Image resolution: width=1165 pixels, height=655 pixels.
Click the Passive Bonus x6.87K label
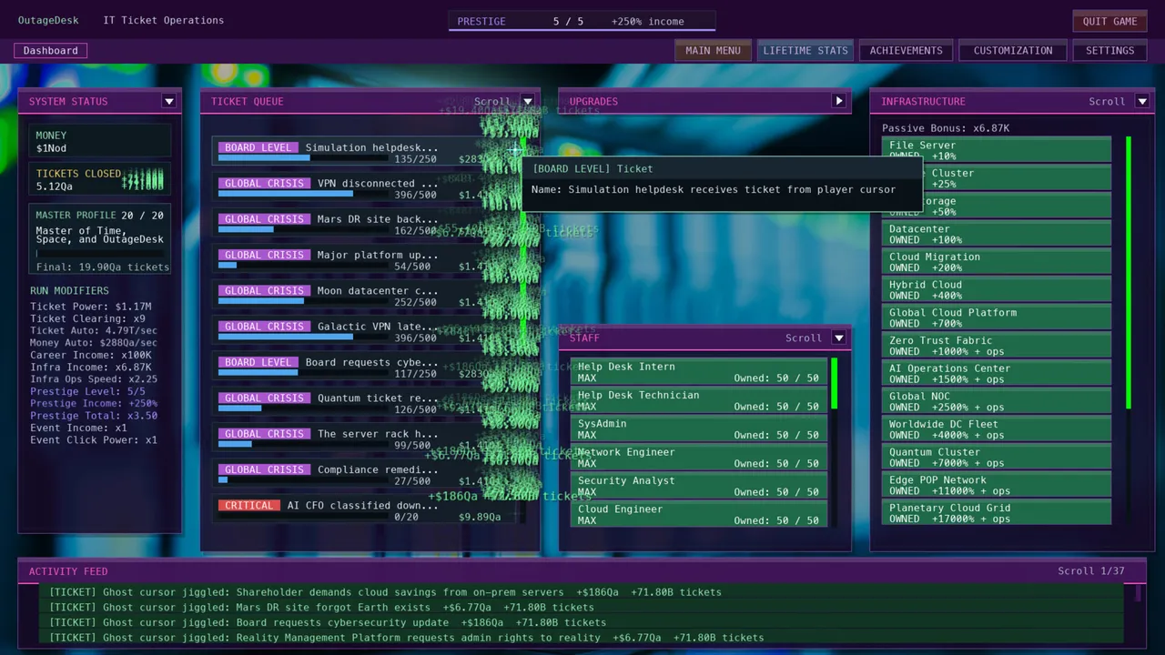tap(946, 128)
